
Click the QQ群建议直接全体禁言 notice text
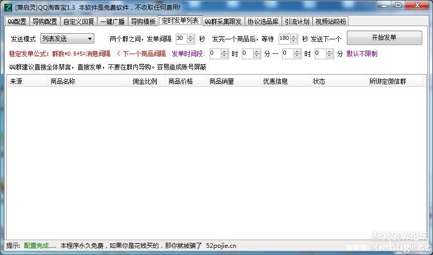pyautogui.click(x=108, y=67)
